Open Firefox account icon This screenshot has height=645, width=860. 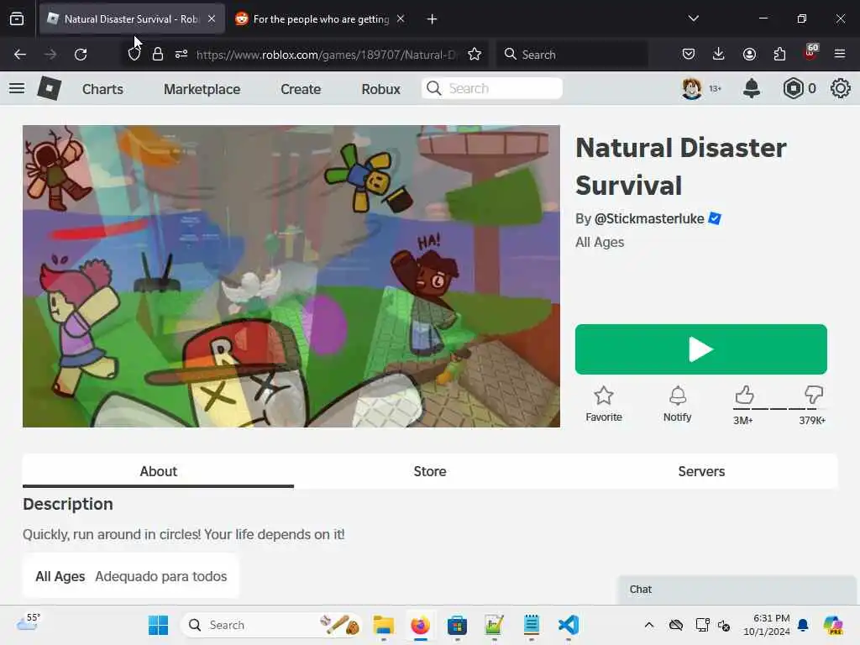(749, 54)
